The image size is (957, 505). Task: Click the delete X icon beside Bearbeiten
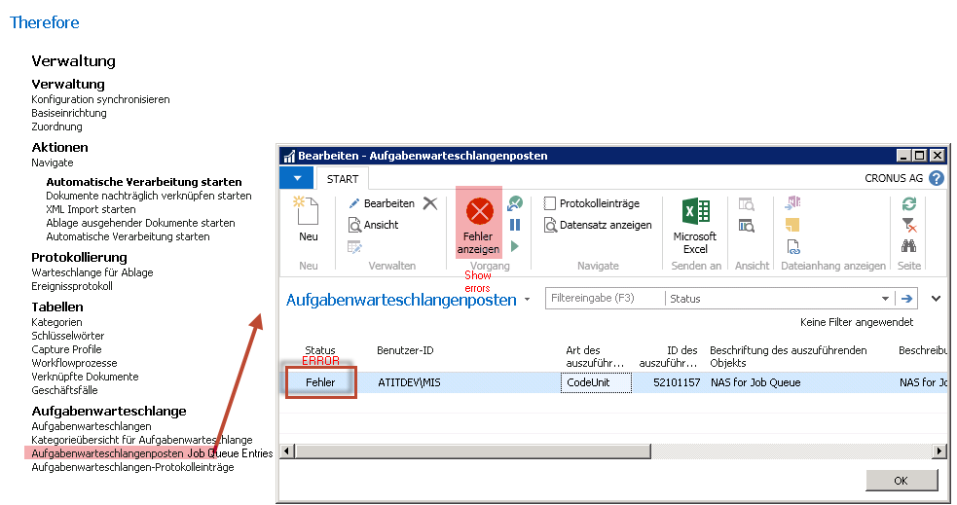(429, 203)
